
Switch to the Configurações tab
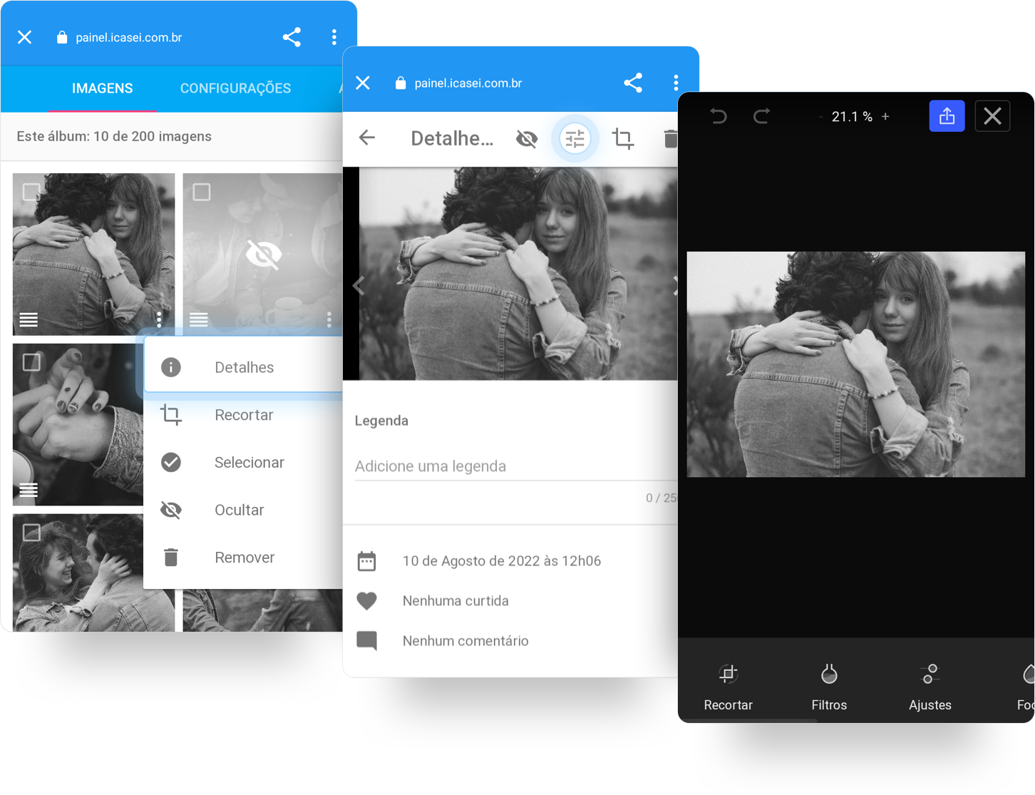235,88
